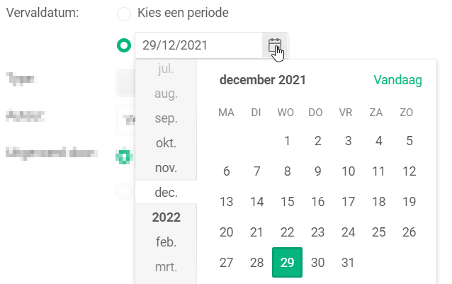Choose sep. from month sidebar
This screenshot has width=452, height=284.
coord(166,118)
